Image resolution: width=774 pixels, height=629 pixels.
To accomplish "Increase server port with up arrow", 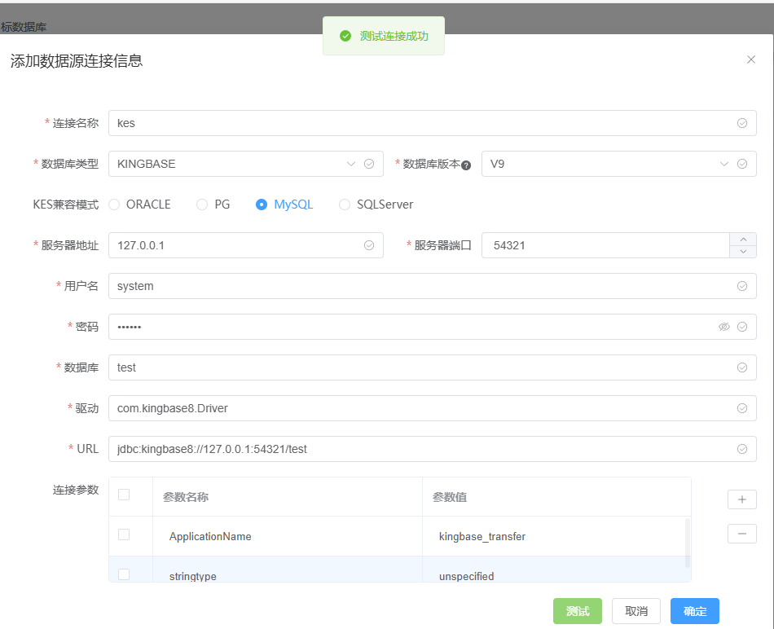I will click(x=743, y=239).
